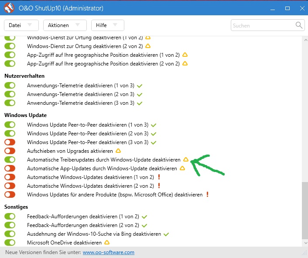The width and height of the screenshot is (308, 258).
Task: Open the Aktionen dropdown menu
Action: click(65, 25)
